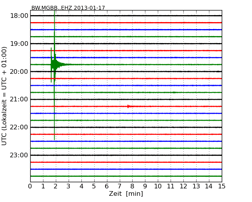The height and width of the screenshot is (202, 252).
Task: Click x-axis tick label 5
Action: tap(94, 186)
